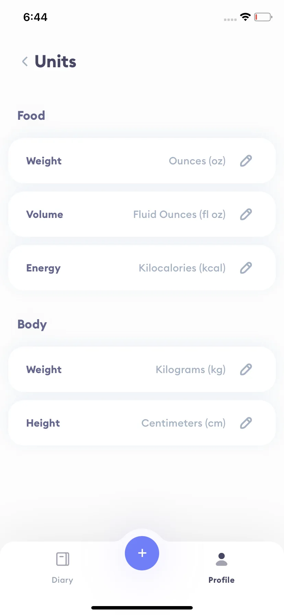The height and width of the screenshot is (615, 284).
Task: Change Kilograms (kg) value
Action: [191, 370]
